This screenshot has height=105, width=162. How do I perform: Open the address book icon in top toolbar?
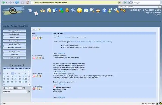coord(30,10)
